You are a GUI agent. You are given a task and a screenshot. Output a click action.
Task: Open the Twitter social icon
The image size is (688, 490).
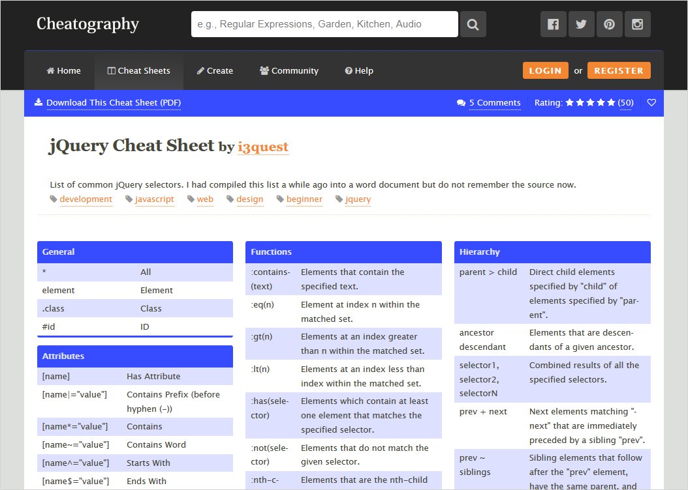click(581, 25)
